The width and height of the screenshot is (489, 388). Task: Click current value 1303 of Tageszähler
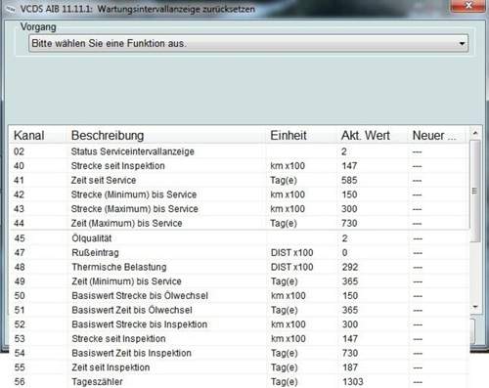click(x=353, y=381)
